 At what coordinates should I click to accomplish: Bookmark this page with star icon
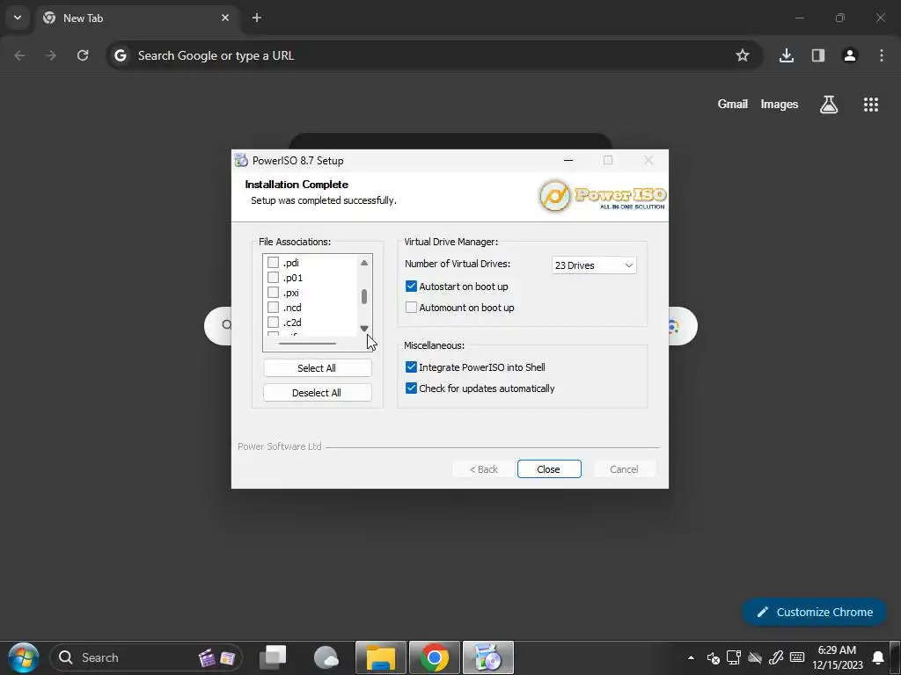click(x=743, y=55)
